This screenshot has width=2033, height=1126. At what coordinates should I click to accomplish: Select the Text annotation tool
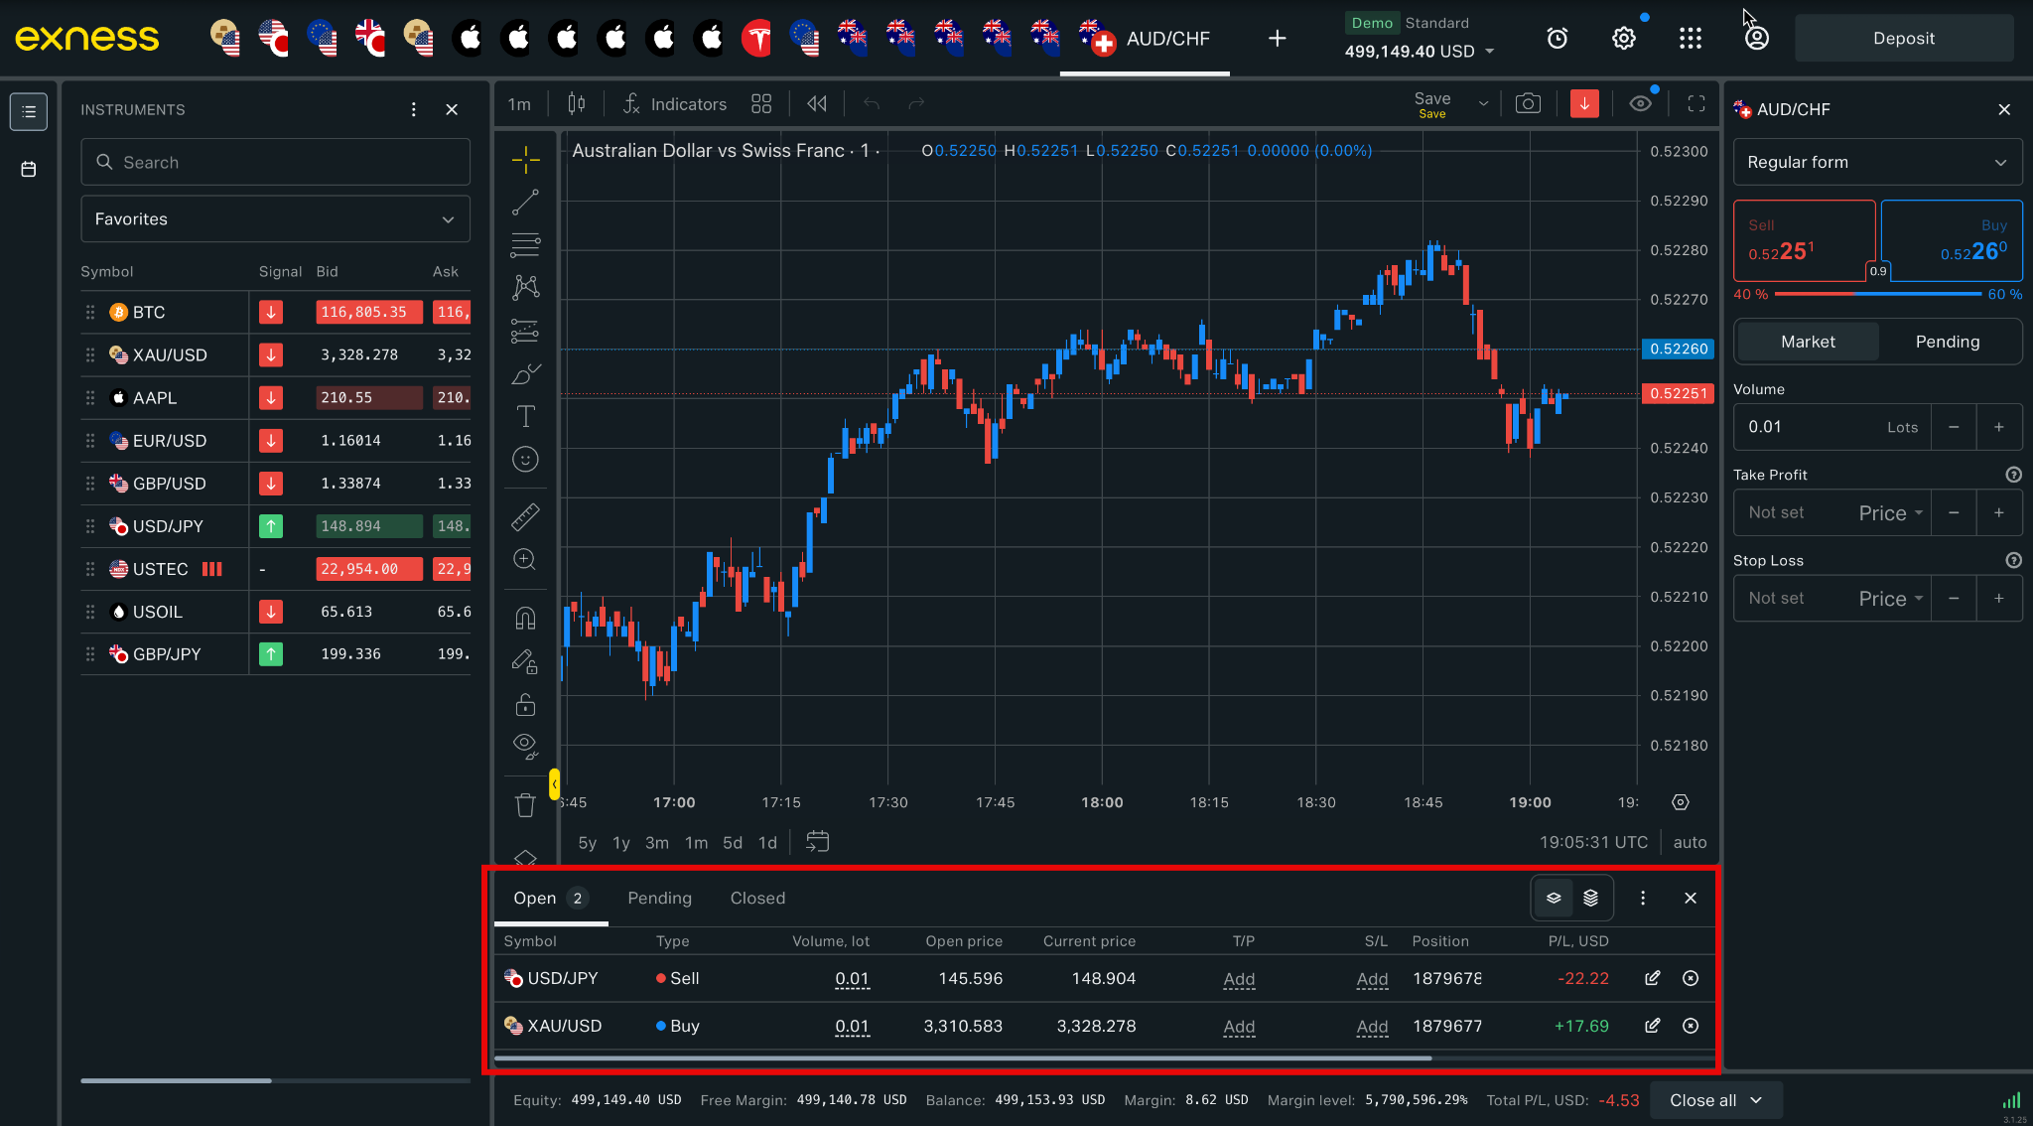pyautogui.click(x=525, y=416)
